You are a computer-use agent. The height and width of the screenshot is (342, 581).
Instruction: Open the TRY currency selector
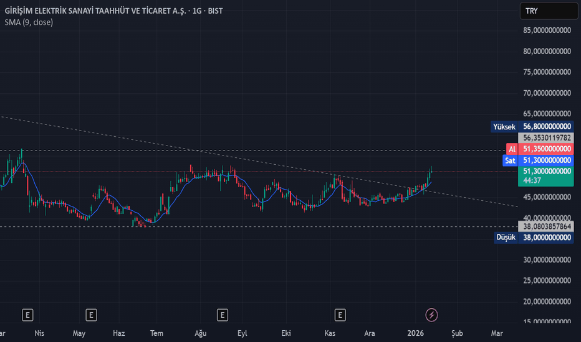[549, 11]
